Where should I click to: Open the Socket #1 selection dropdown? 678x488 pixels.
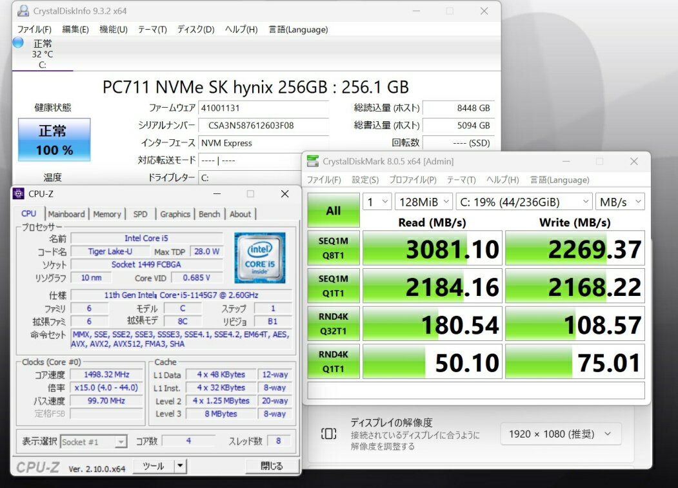(x=94, y=442)
